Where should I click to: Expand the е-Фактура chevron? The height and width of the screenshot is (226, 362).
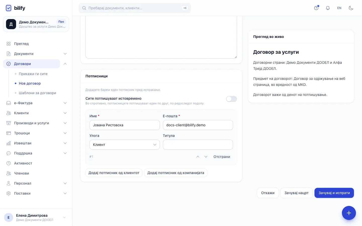coord(65,103)
